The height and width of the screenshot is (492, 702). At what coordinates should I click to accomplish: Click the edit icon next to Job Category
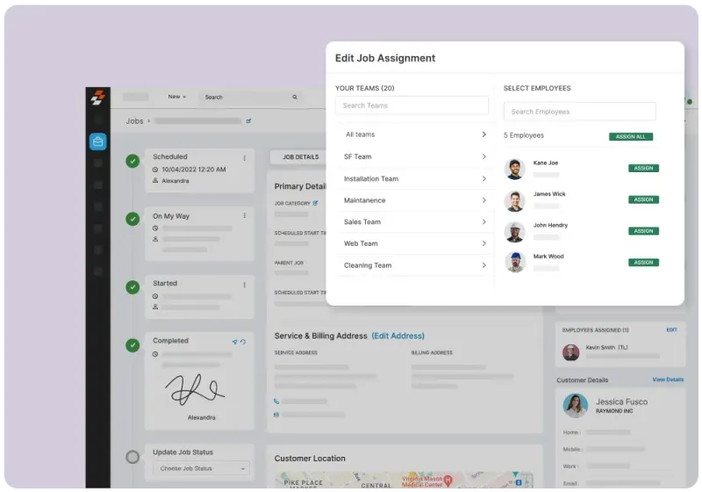(316, 203)
